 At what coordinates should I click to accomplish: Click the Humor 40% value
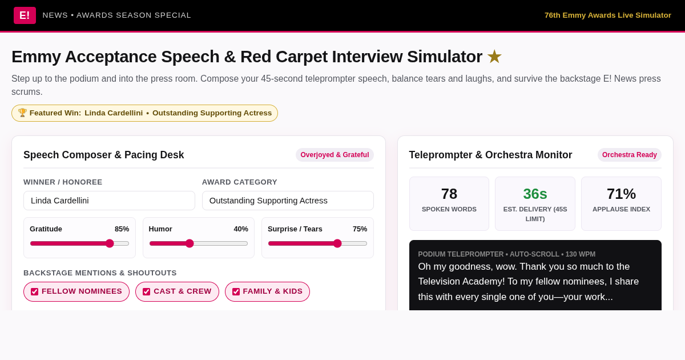coord(241,229)
